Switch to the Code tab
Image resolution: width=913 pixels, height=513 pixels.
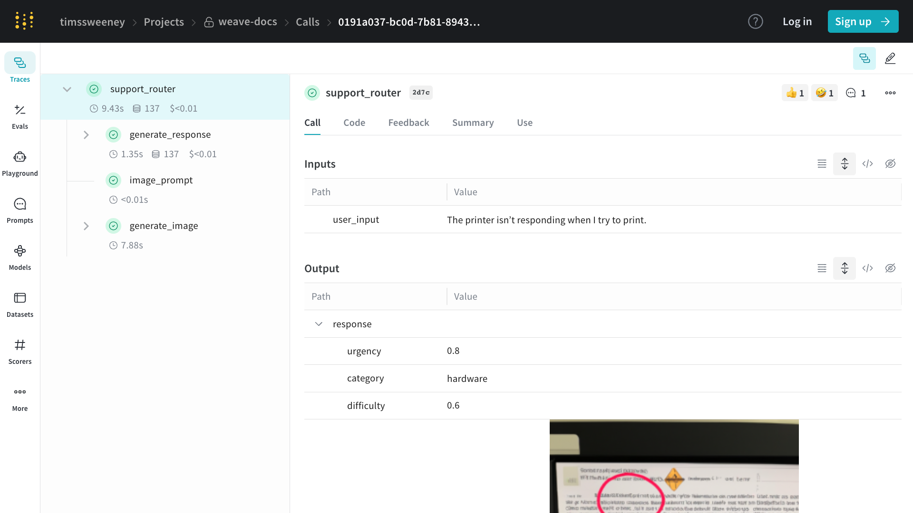click(354, 122)
